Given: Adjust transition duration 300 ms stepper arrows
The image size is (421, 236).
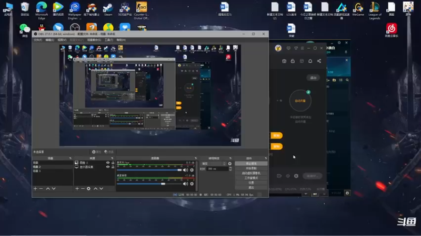Looking at the screenshot, I should (x=230, y=168).
